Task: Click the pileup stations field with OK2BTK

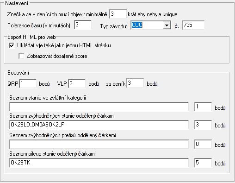Action: click(x=99, y=163)
